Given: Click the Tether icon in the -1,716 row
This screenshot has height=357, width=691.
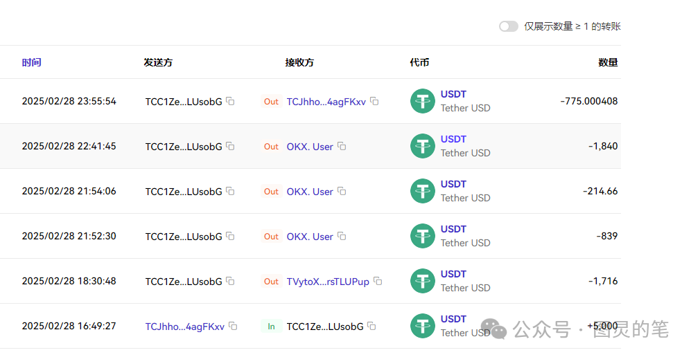Looking at the screenshot, I should click(x=423, y=281).
